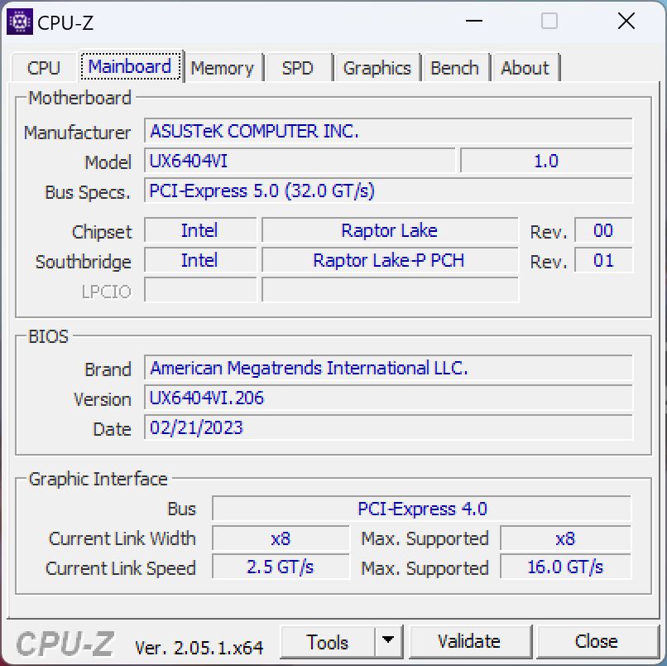Click the Chipset Rev. value 00

(603, 230)
